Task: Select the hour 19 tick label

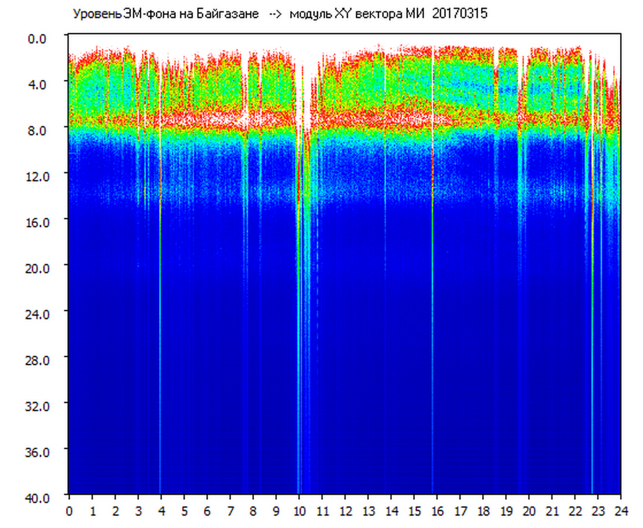Action: 506,511
